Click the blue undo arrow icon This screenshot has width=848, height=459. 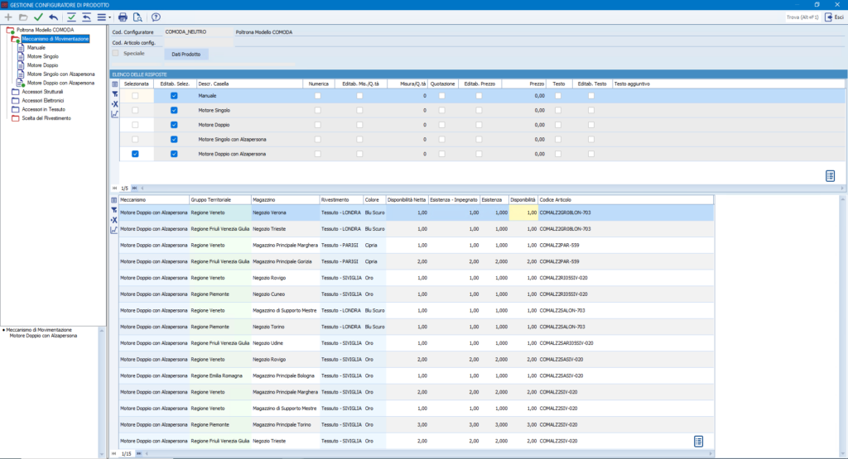pyautogui.click(x=53, y=17)
